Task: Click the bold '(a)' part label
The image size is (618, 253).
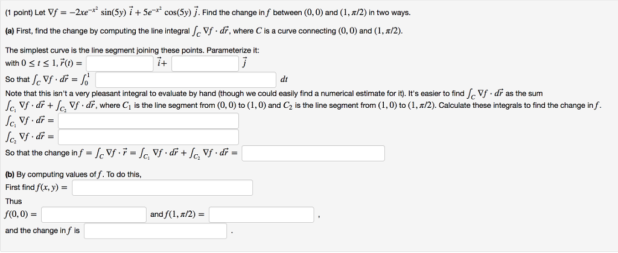Action: click(10, 31)
